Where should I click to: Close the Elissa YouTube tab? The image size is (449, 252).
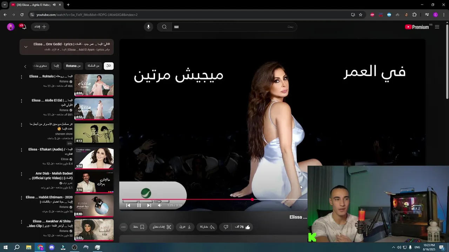click(x=60, y=5)
